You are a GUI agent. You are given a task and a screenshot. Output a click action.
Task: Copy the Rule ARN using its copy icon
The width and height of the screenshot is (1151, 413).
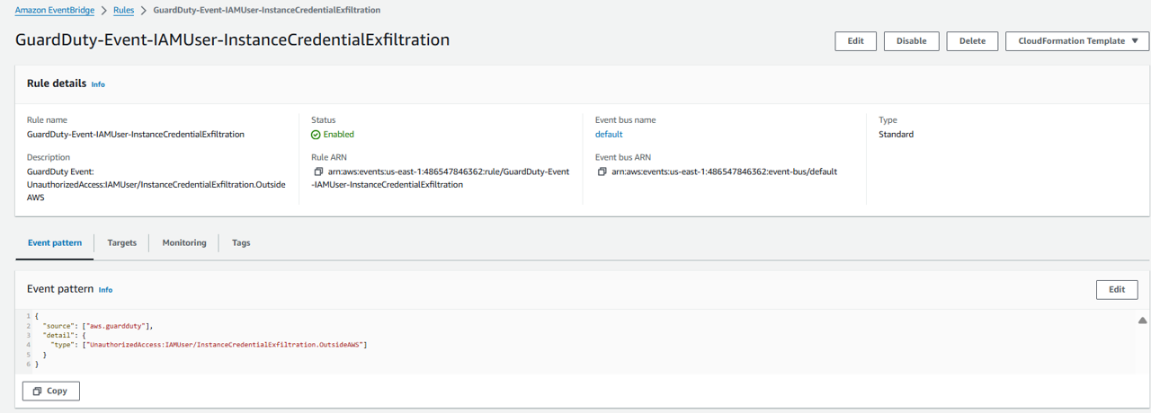coord(317,171)
